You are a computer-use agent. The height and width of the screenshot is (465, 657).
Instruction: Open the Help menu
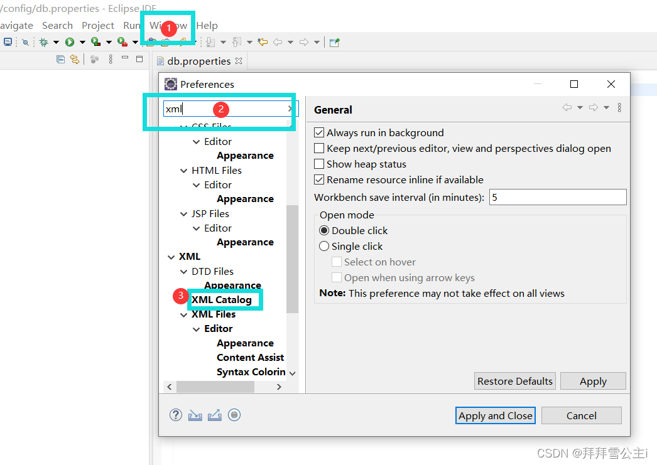[207, 26]
